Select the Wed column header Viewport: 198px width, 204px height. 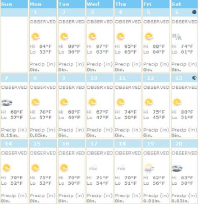coord(100,4)
